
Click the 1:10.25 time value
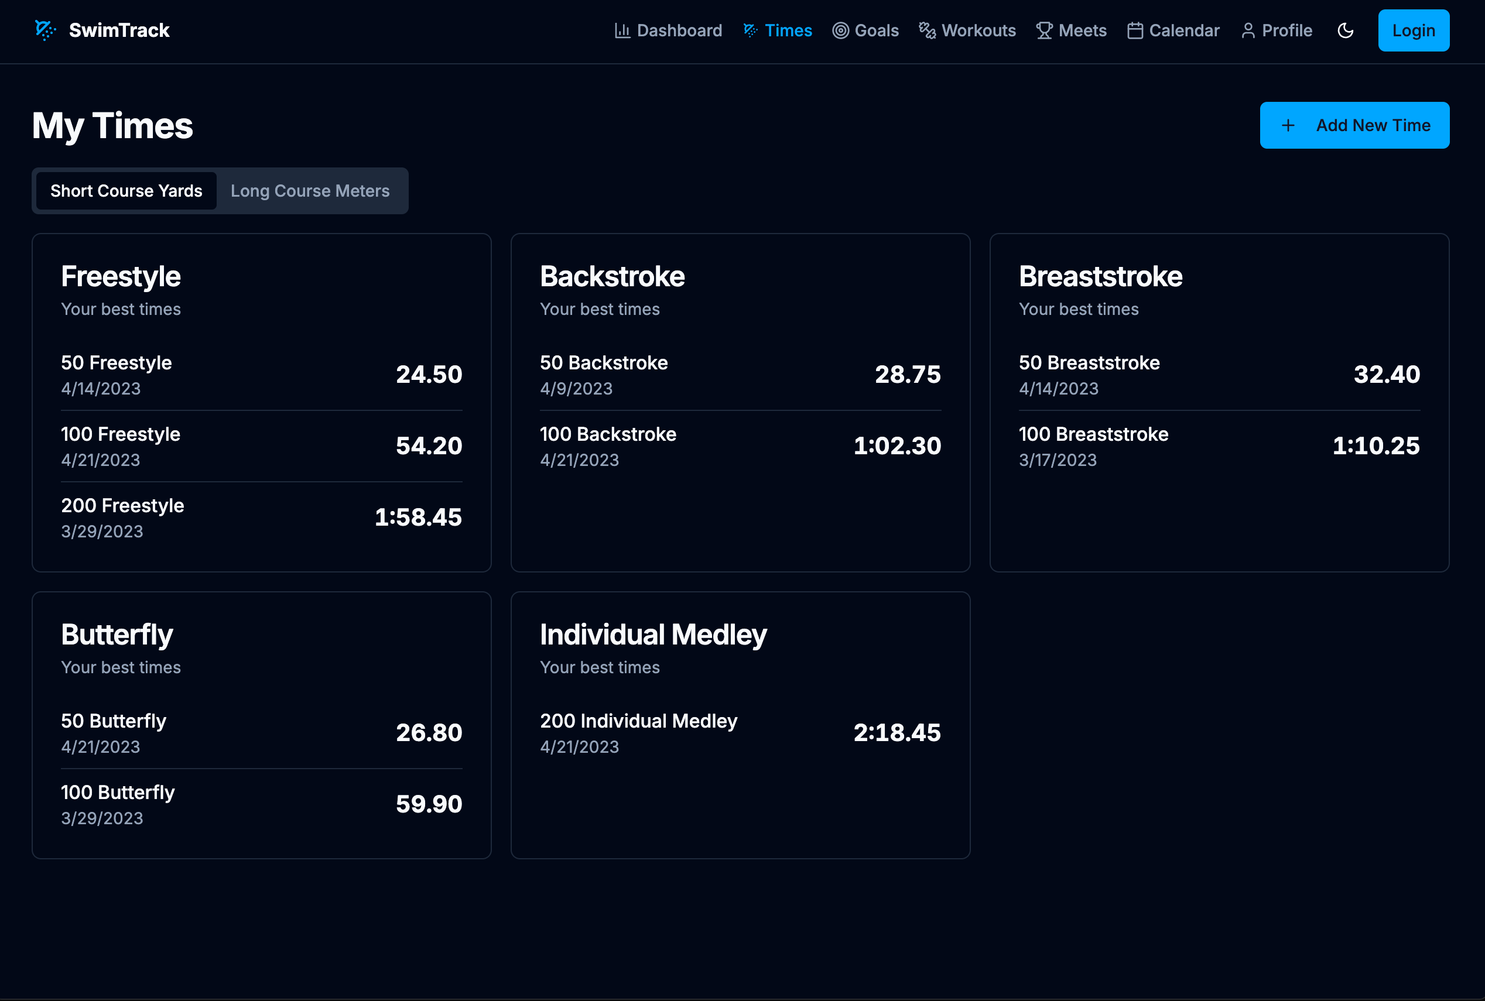[1376, 446]
